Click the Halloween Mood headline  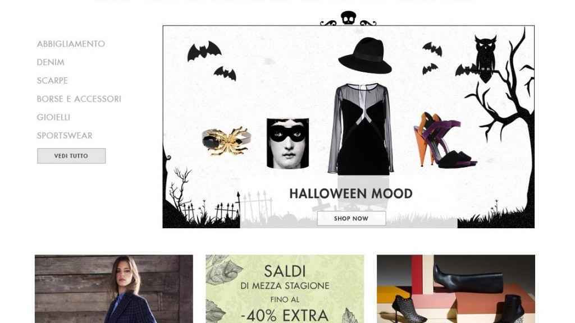point(351,193)
